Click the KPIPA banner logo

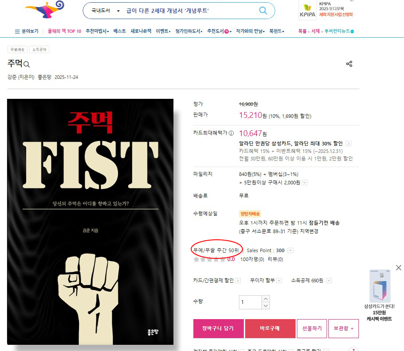click(x=308, y=11)
